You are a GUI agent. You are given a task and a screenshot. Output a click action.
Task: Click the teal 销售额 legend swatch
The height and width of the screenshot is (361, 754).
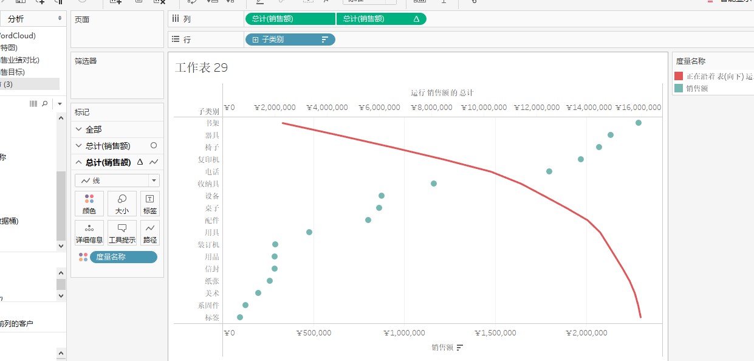pyautogui.click(x=679, y=88)
